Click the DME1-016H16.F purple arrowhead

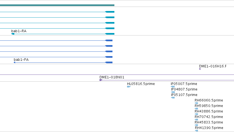point(200,69)
